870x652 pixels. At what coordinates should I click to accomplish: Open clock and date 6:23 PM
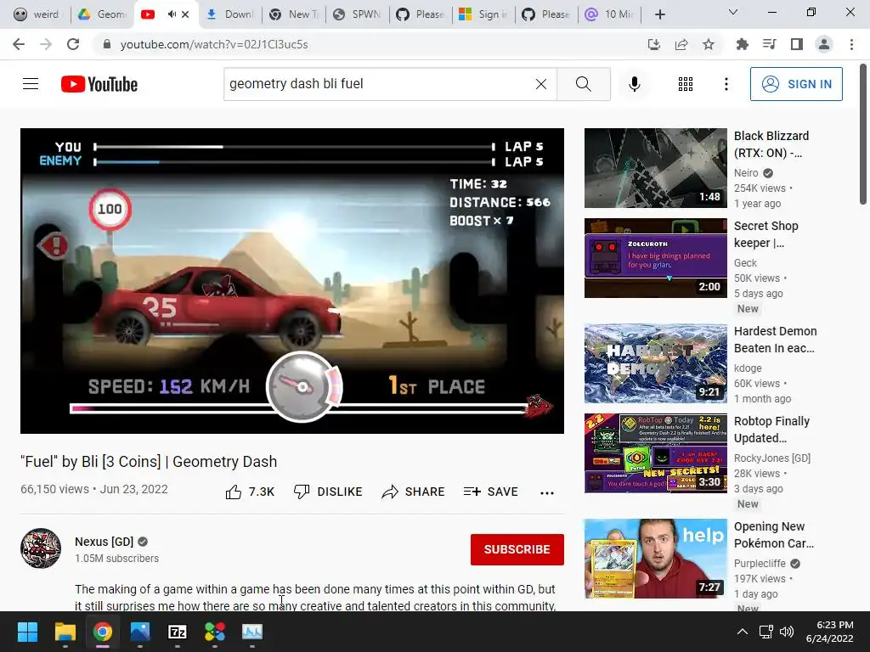click(x=829, y=632)
